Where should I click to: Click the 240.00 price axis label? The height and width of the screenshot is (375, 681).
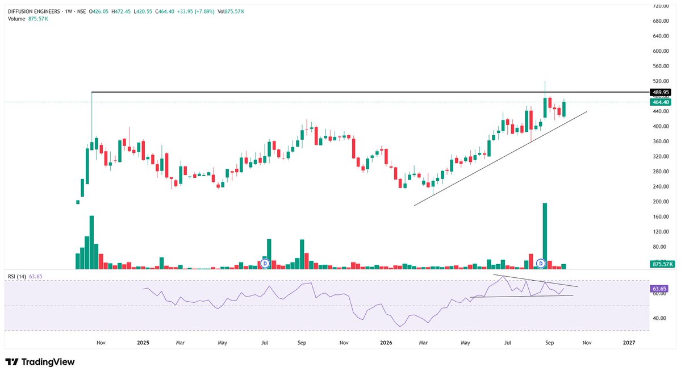coord(661,187)
